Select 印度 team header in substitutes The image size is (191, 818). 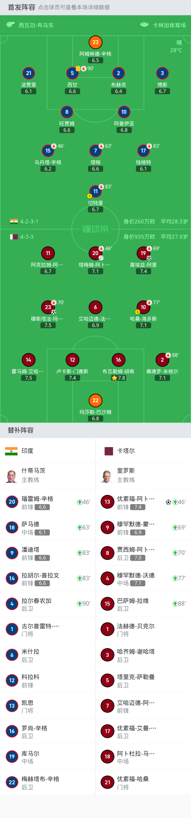[x=27, y=451]
